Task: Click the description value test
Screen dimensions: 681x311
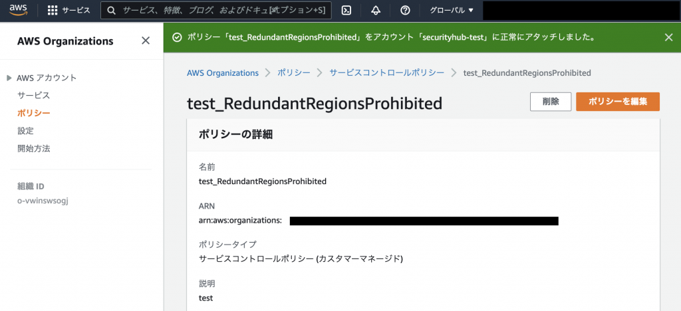Action: [206, 298]
